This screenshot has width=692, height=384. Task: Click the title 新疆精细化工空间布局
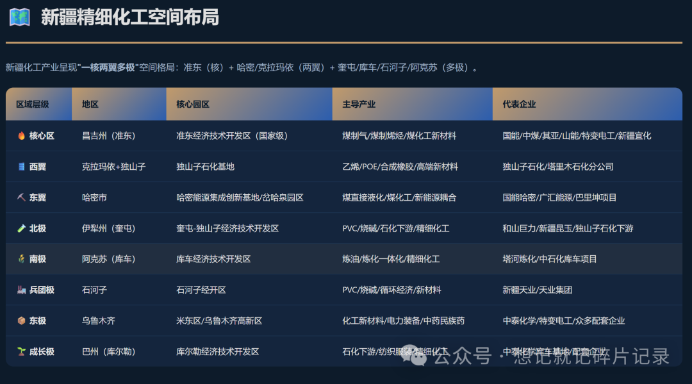point(129,18)
